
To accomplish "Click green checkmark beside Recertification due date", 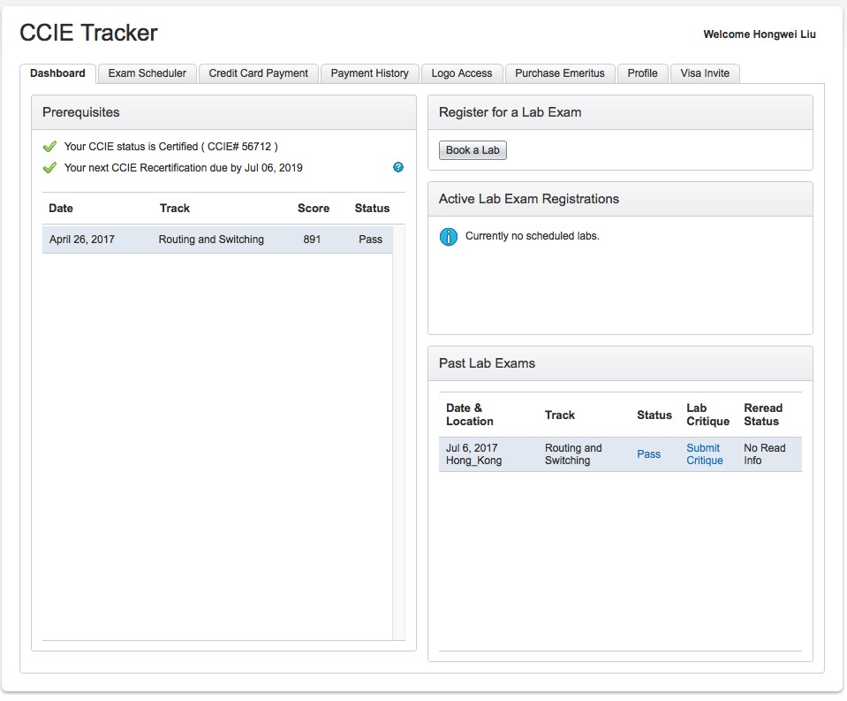I will tap(49, 168).
